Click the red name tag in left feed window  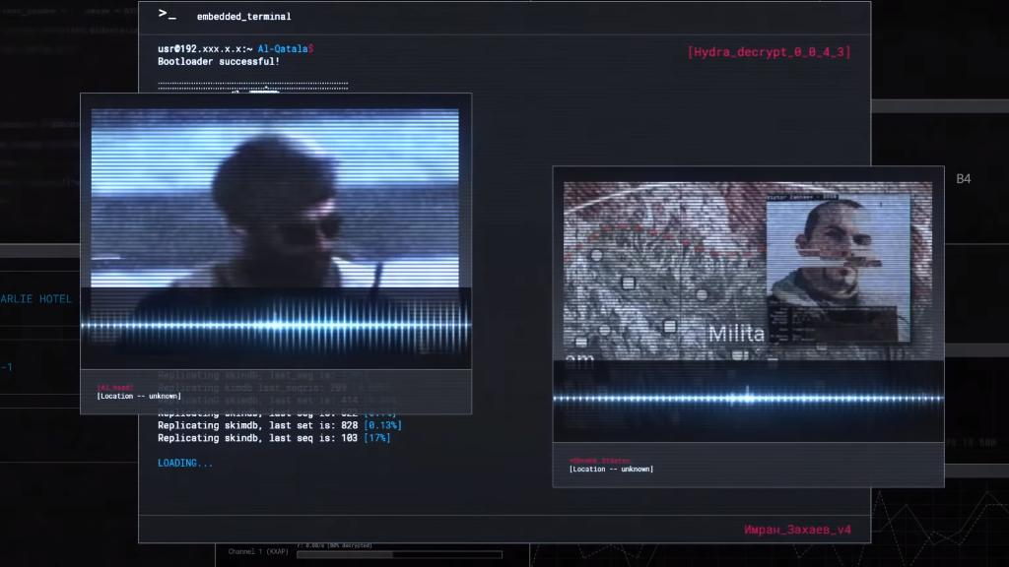click(x=114, y=388)
